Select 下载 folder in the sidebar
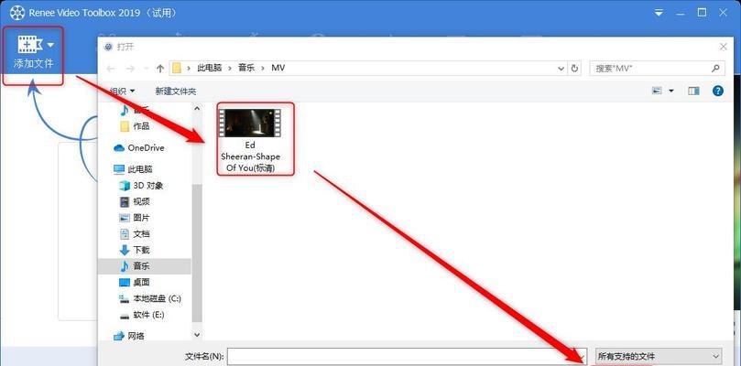The image size is (741, 366). coord(141,250)
